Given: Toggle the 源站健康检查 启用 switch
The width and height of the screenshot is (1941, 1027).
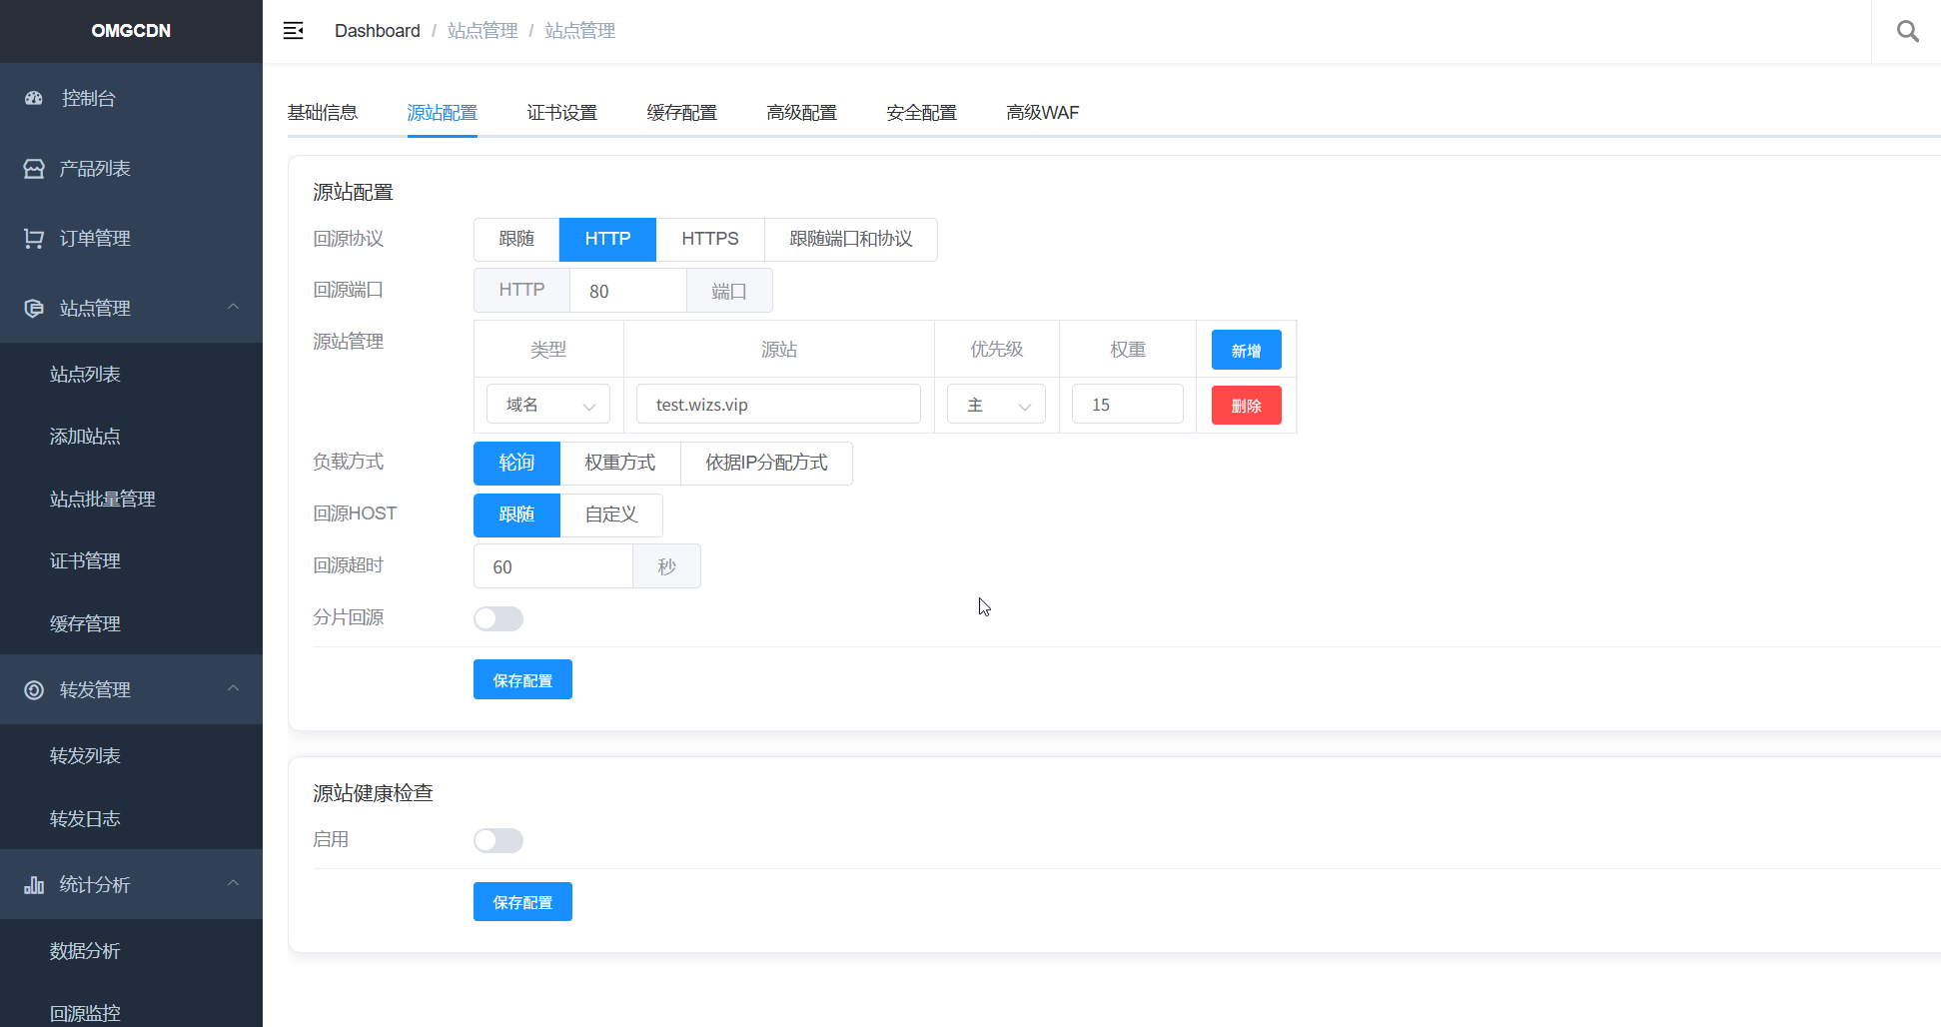Looking at the screenshot, I should point(497,840).
